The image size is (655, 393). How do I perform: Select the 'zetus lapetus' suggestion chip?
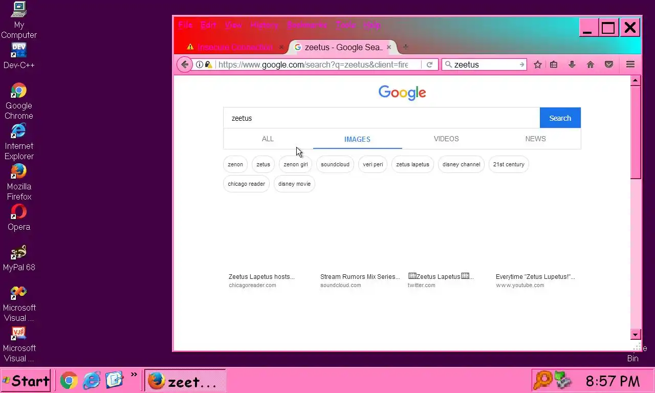(x=412, y=164)
